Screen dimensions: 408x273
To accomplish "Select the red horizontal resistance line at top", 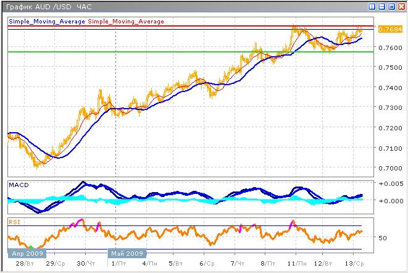I will 185,26.
